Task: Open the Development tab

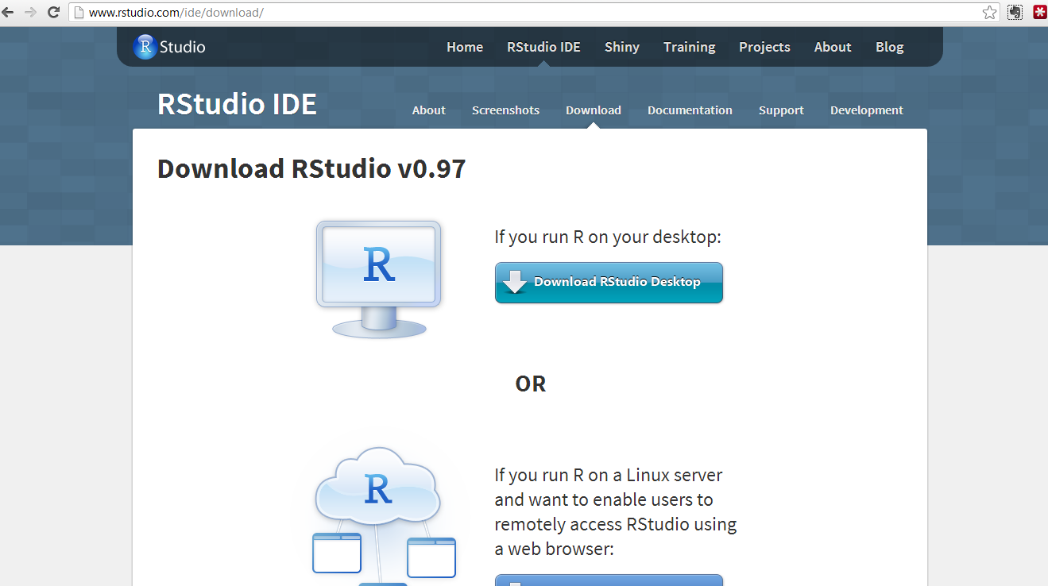Action: pyautogui.click(x=866, y=110)
